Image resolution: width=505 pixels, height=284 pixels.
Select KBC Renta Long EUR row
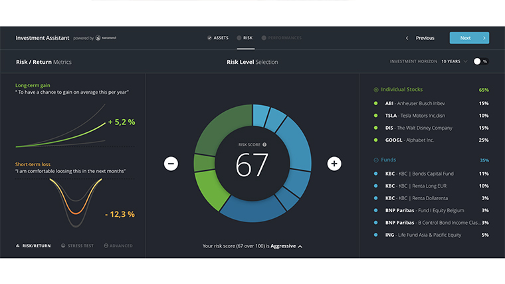tap(431, 186)
